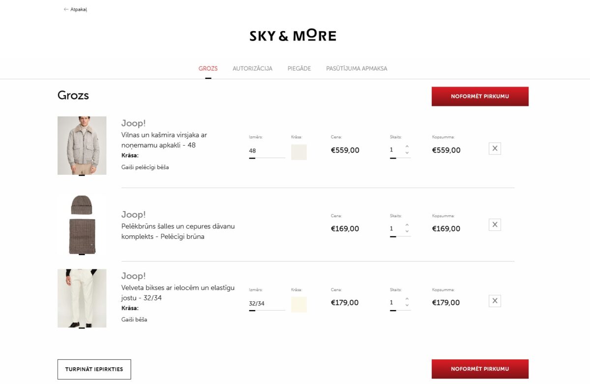
Task: Open the velvet trousers product thumbnail
Action: pyautogui.click(x=82, y=298)
